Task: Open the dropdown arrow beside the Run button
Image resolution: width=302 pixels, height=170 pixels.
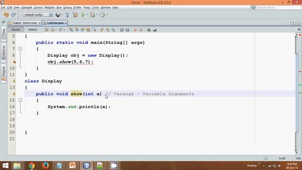Action: (x=87, y=15)
